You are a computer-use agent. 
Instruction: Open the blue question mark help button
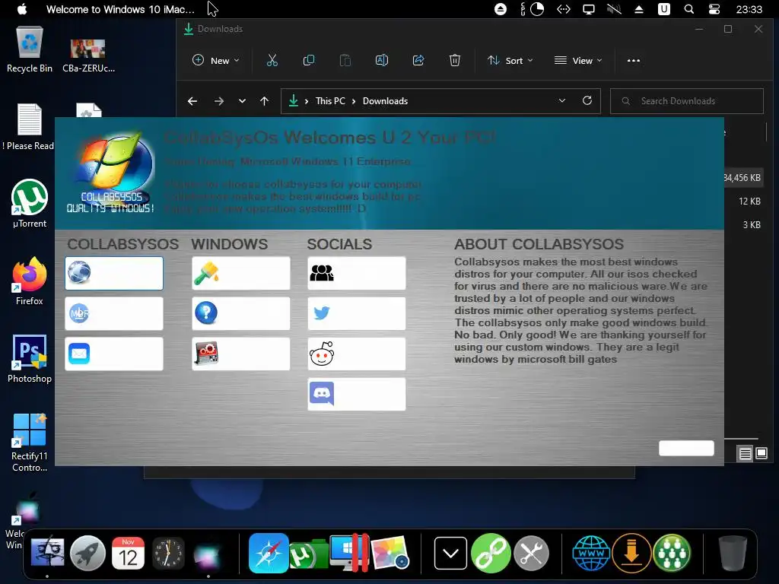[241, 313]
